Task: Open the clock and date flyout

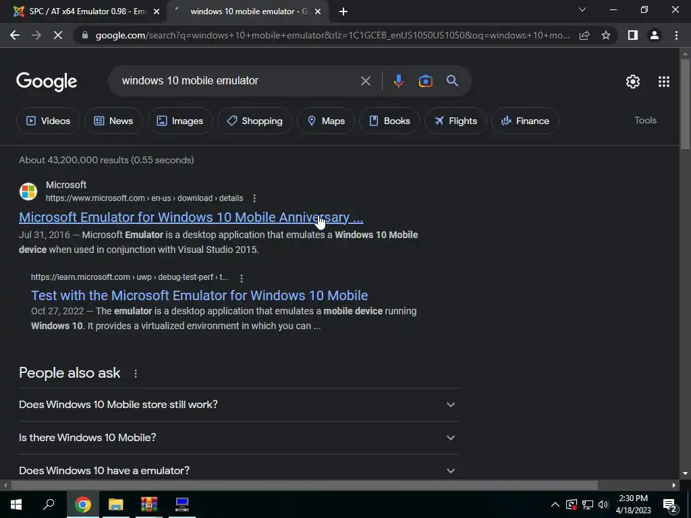Action: (633, 505)
